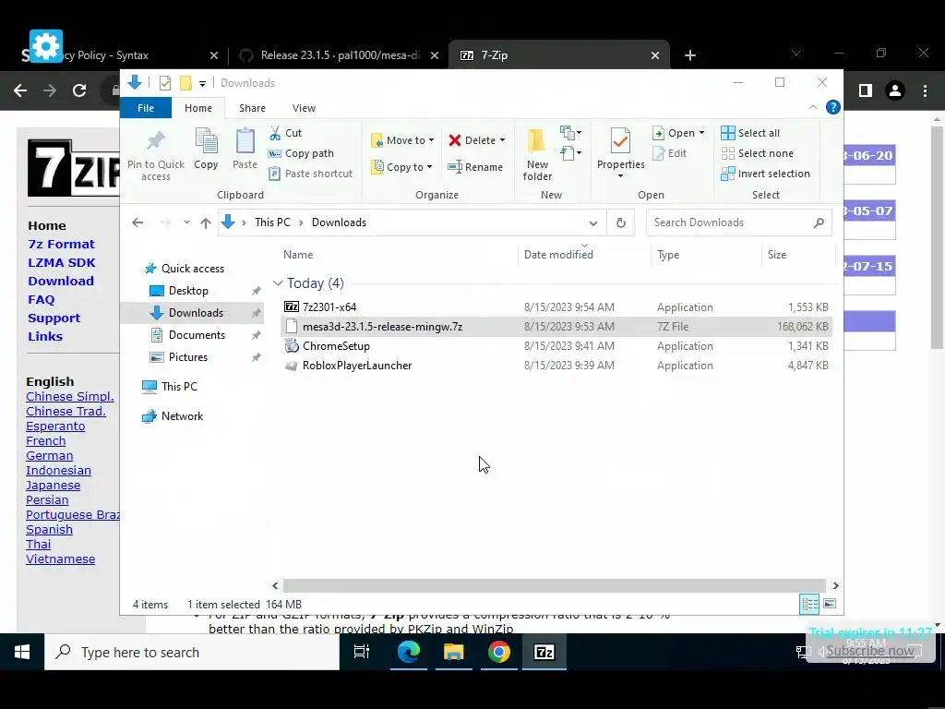Click the Type here to search box
The width and height of the screenshot is (945, 709).
point(192,653)
